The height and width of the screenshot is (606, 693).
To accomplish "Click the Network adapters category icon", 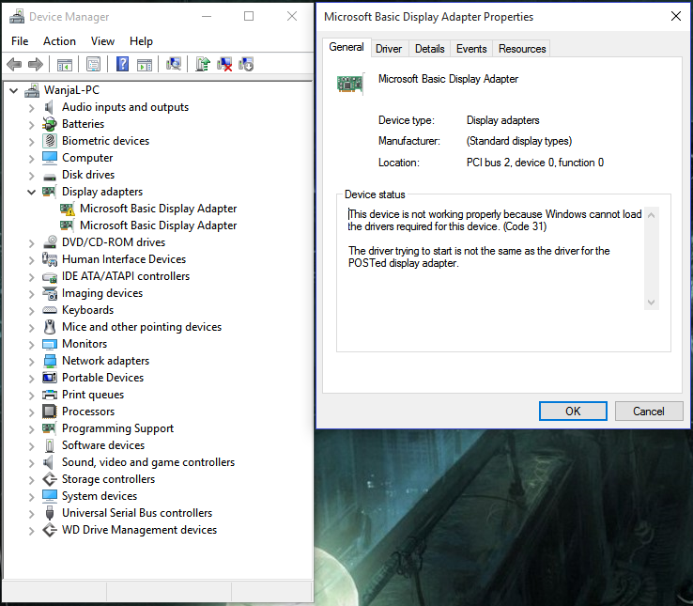I will coord(50,361).
